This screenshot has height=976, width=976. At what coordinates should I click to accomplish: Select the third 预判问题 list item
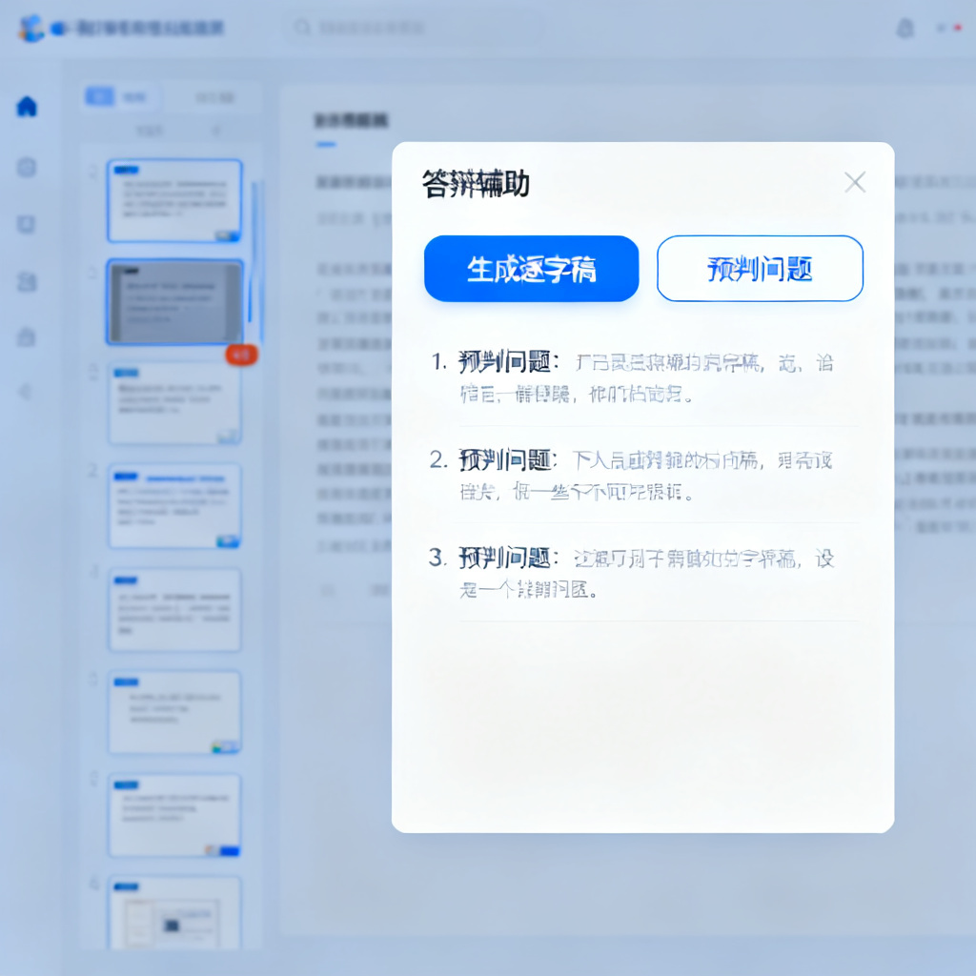click(643, 573)
